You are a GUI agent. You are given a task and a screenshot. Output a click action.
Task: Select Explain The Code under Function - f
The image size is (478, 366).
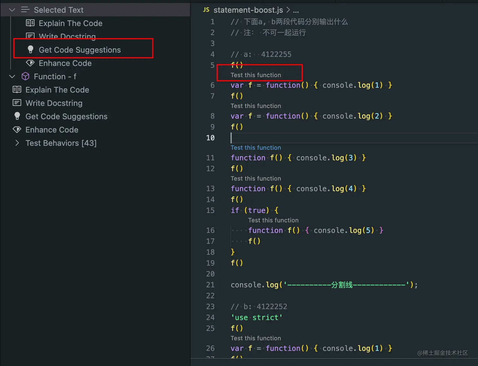pos(57,90)
